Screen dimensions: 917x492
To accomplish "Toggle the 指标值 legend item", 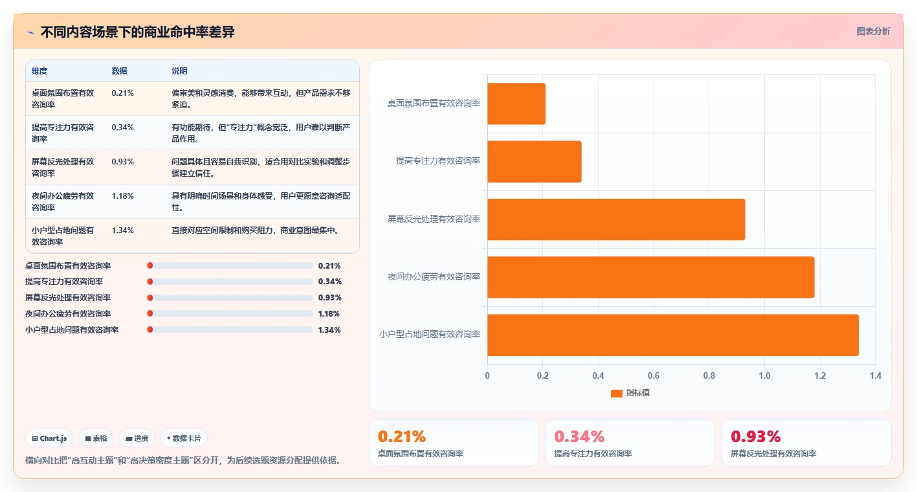I will tap(630, 393).
